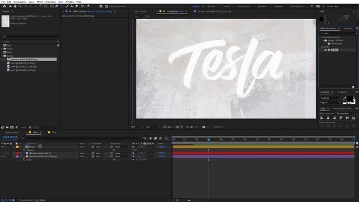This screenshot has height=202, width=359.
Task: Click the Graph Editor icon in timeline
Action: point(167,139)
